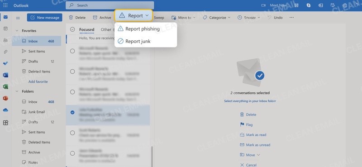Click Flag in the reading pane actions
Image resolution: width=362 pixels, height=167 pixels.
pos(246,125)
